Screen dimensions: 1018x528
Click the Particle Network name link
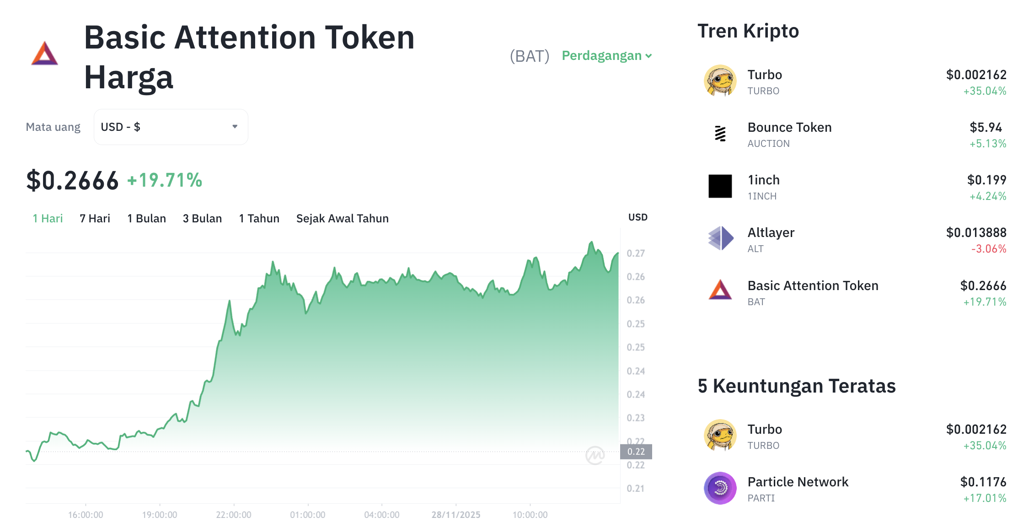[x=798, y=481]
